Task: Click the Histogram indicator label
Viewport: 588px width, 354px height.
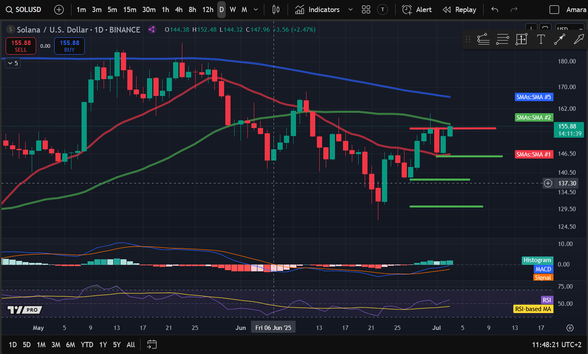Action: pos(537,260)
